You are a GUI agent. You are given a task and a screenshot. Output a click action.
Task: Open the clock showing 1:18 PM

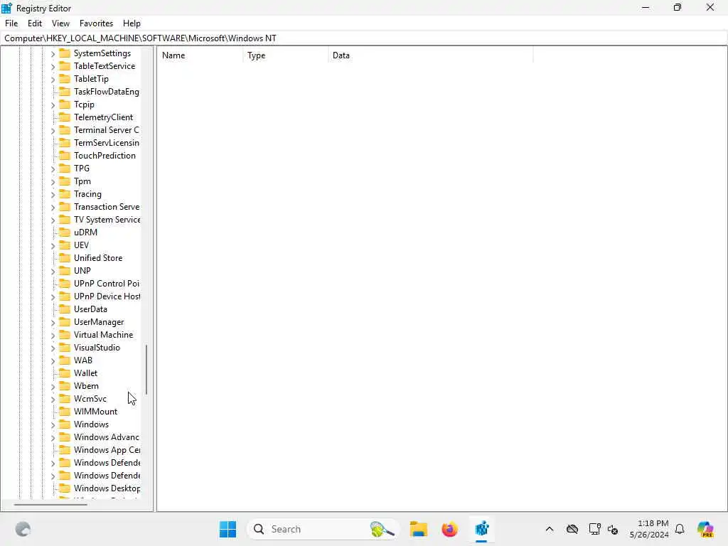[x=650, y=529]
